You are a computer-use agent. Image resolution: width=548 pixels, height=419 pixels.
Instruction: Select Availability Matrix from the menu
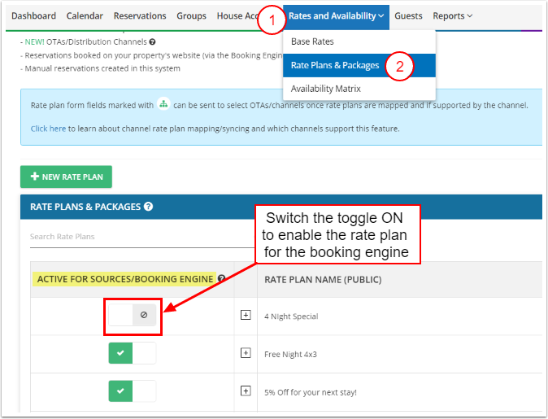(x=325, y=89)
